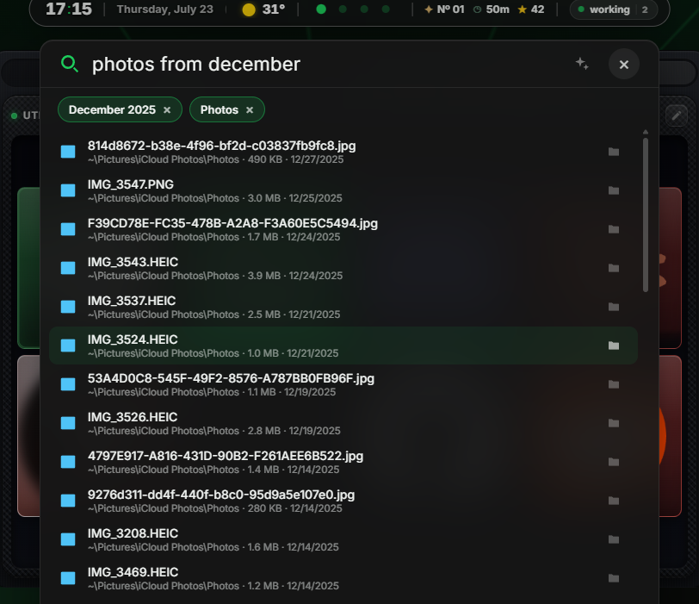Open folder location of IMG_3526.HEIC

click(614, 423)
